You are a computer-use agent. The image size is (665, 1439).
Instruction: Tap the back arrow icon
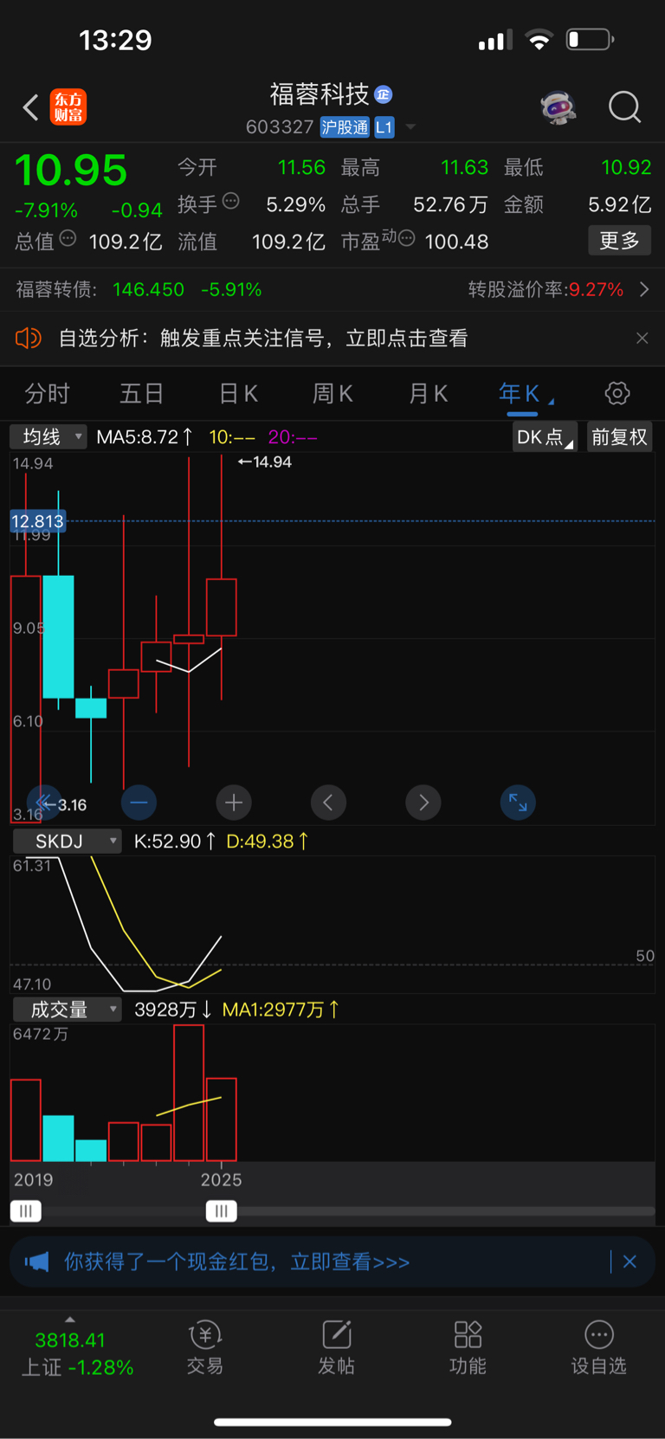pyautogui.click(x=31, y=107)
